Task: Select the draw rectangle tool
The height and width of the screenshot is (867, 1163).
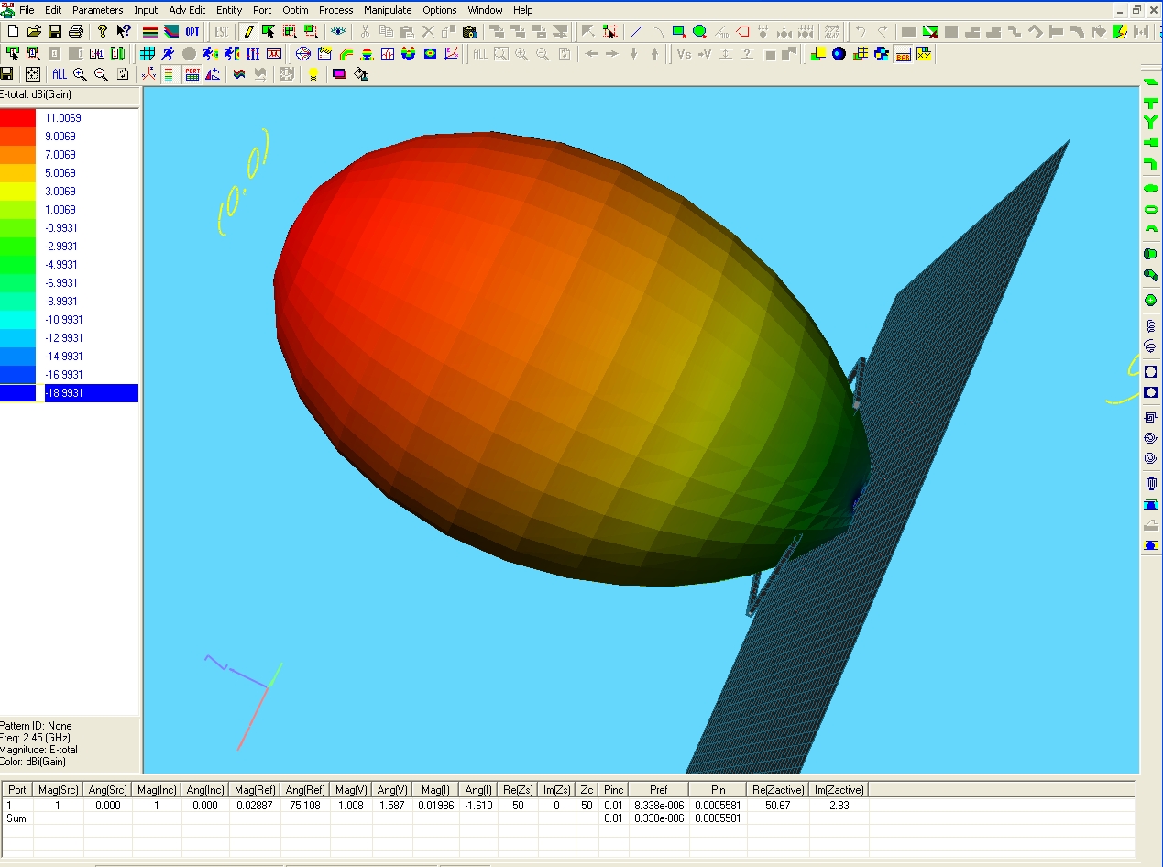Action: 678,31
